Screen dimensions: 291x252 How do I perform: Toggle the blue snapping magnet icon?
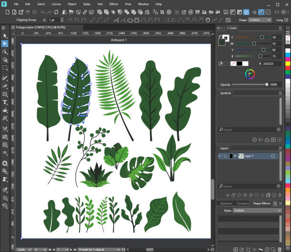pos(261,12)
